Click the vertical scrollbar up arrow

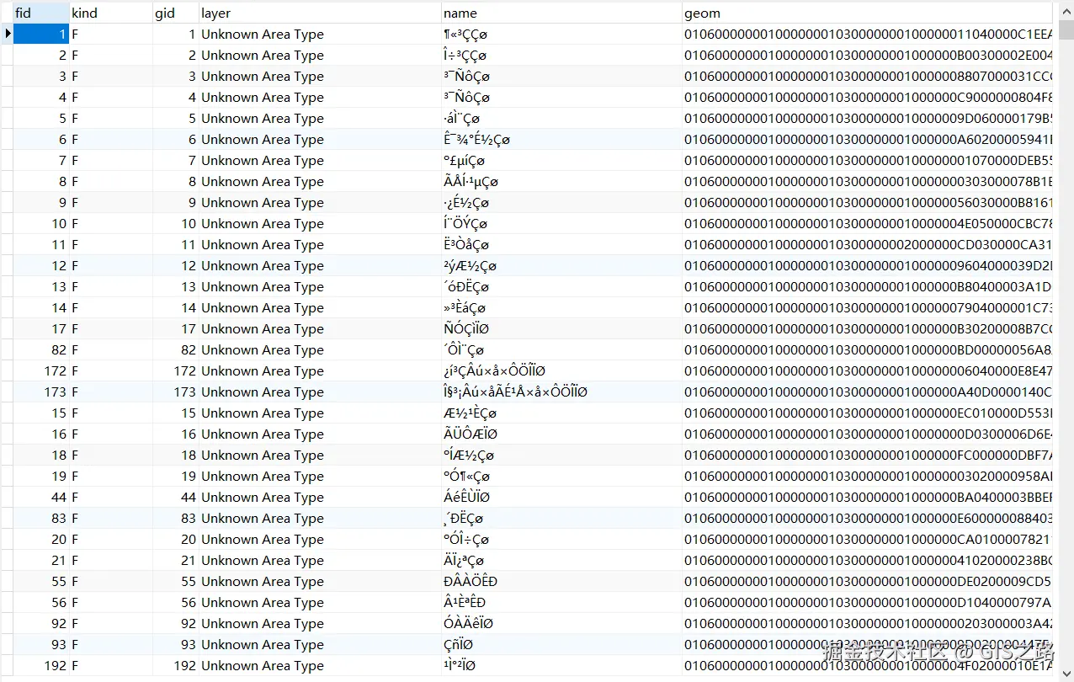pos(1066,10)
